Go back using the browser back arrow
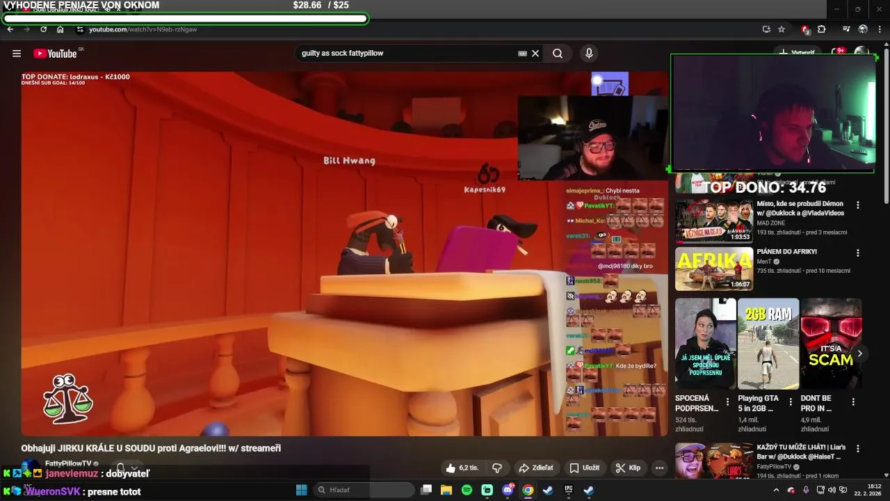The height and width of the screenshot is (501, 890). (x=10, y=29)
